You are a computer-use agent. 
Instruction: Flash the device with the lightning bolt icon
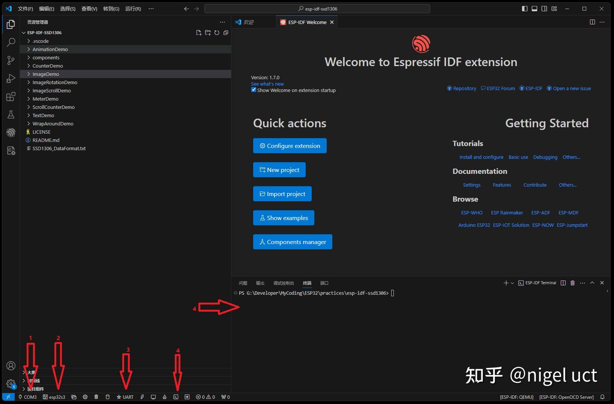click(x=142, y=397)
